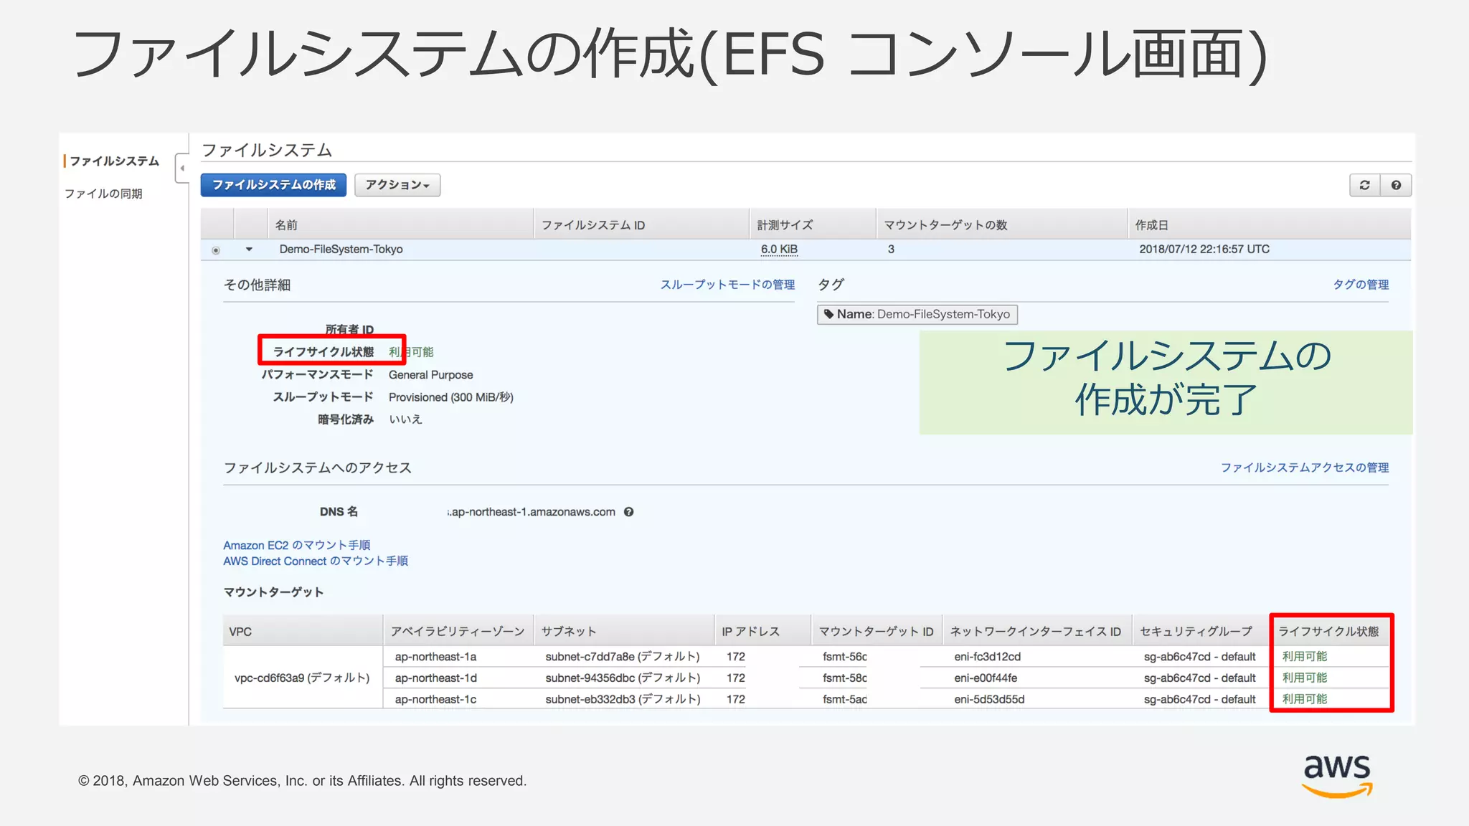
Task: Click vpc-cd6f63a9 (デフォルト) cell
Action: [302, 678]
